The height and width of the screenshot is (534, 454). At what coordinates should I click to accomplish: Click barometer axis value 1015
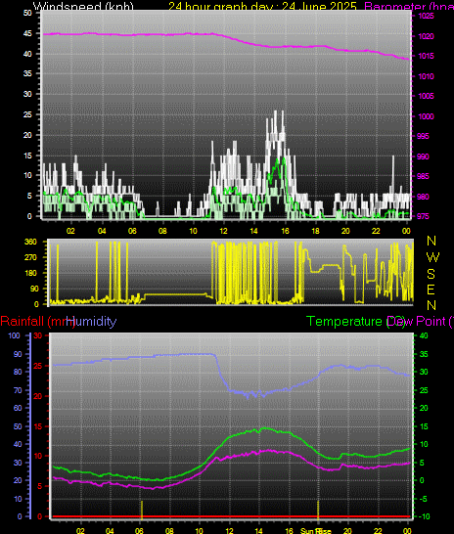[x=426, y=56]
